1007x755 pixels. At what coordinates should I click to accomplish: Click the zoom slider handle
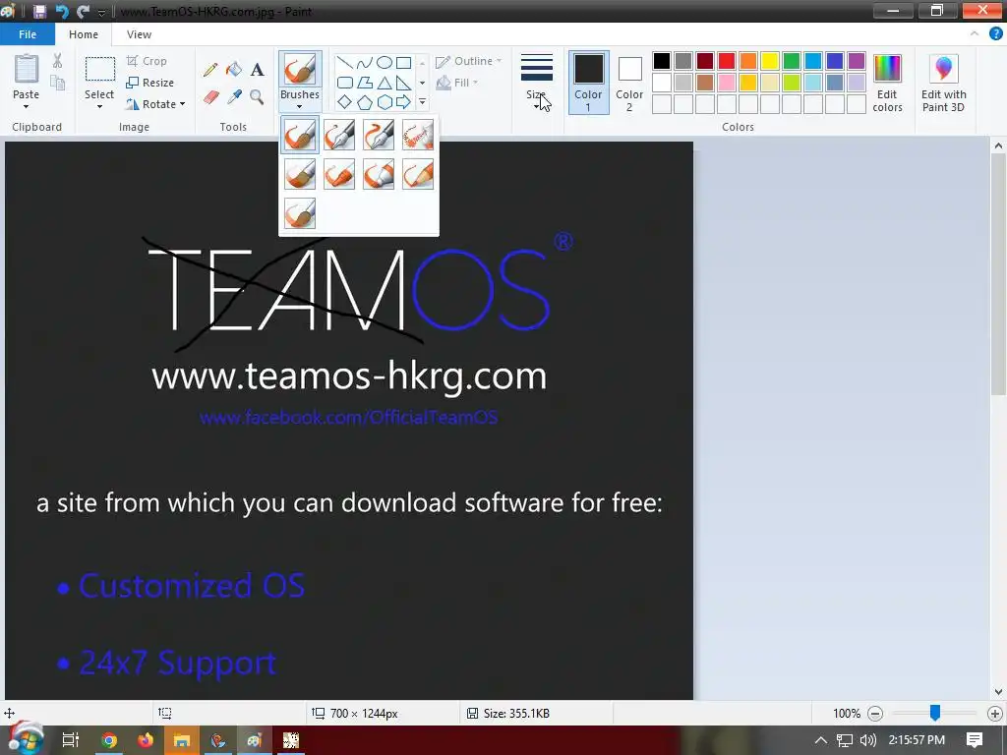click(935, 713)
